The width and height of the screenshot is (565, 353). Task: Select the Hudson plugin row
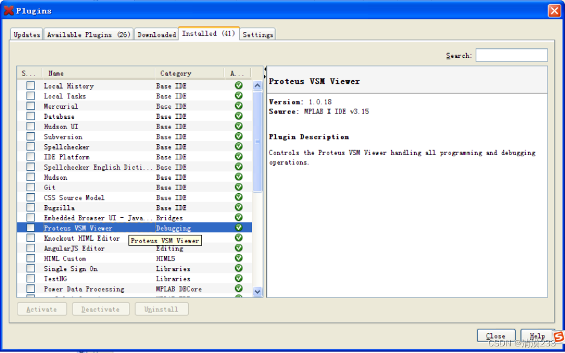[x=134, y=177]
